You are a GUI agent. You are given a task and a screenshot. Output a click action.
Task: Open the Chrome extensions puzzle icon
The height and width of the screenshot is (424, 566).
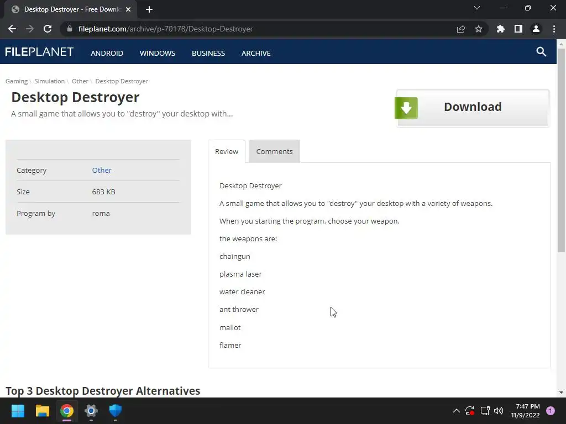coord(501,29)
